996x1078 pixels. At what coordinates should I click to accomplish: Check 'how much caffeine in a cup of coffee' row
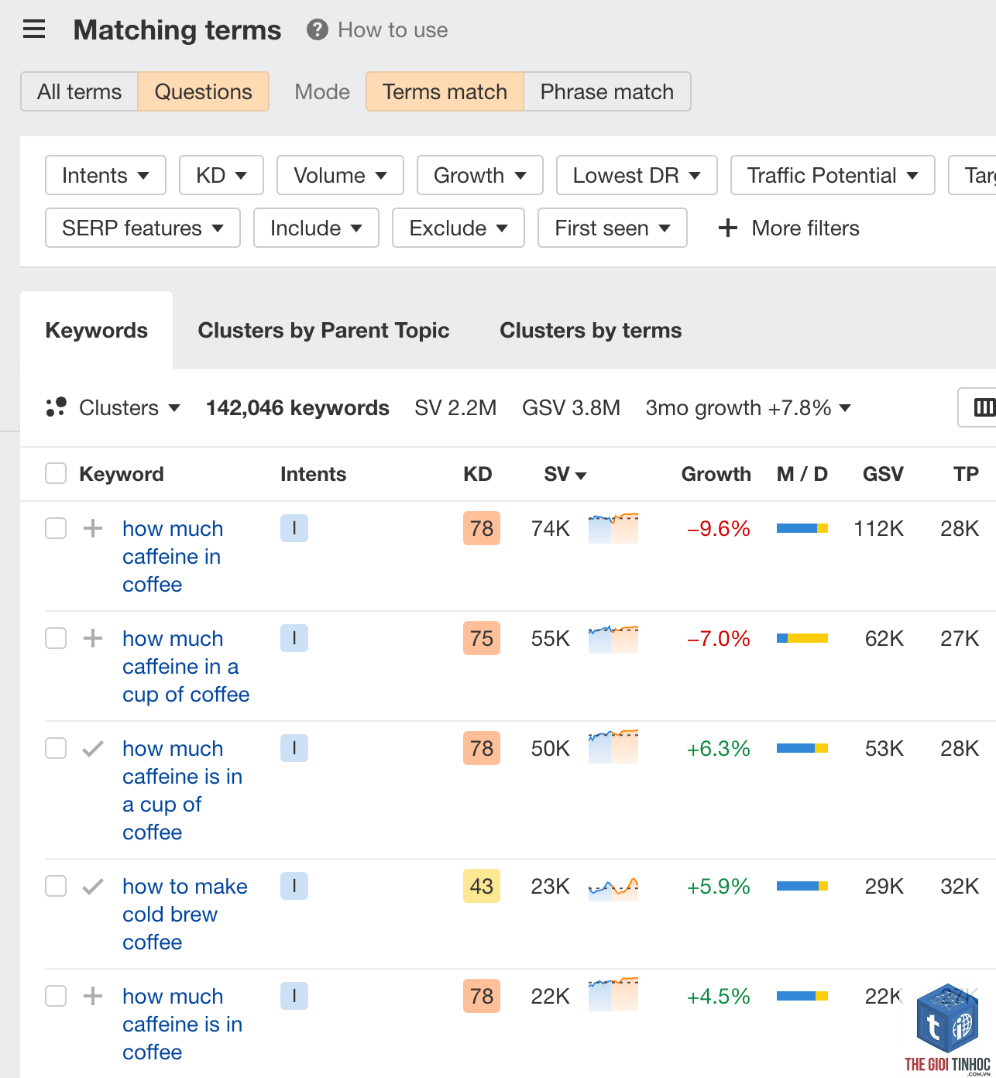[56, 638]
